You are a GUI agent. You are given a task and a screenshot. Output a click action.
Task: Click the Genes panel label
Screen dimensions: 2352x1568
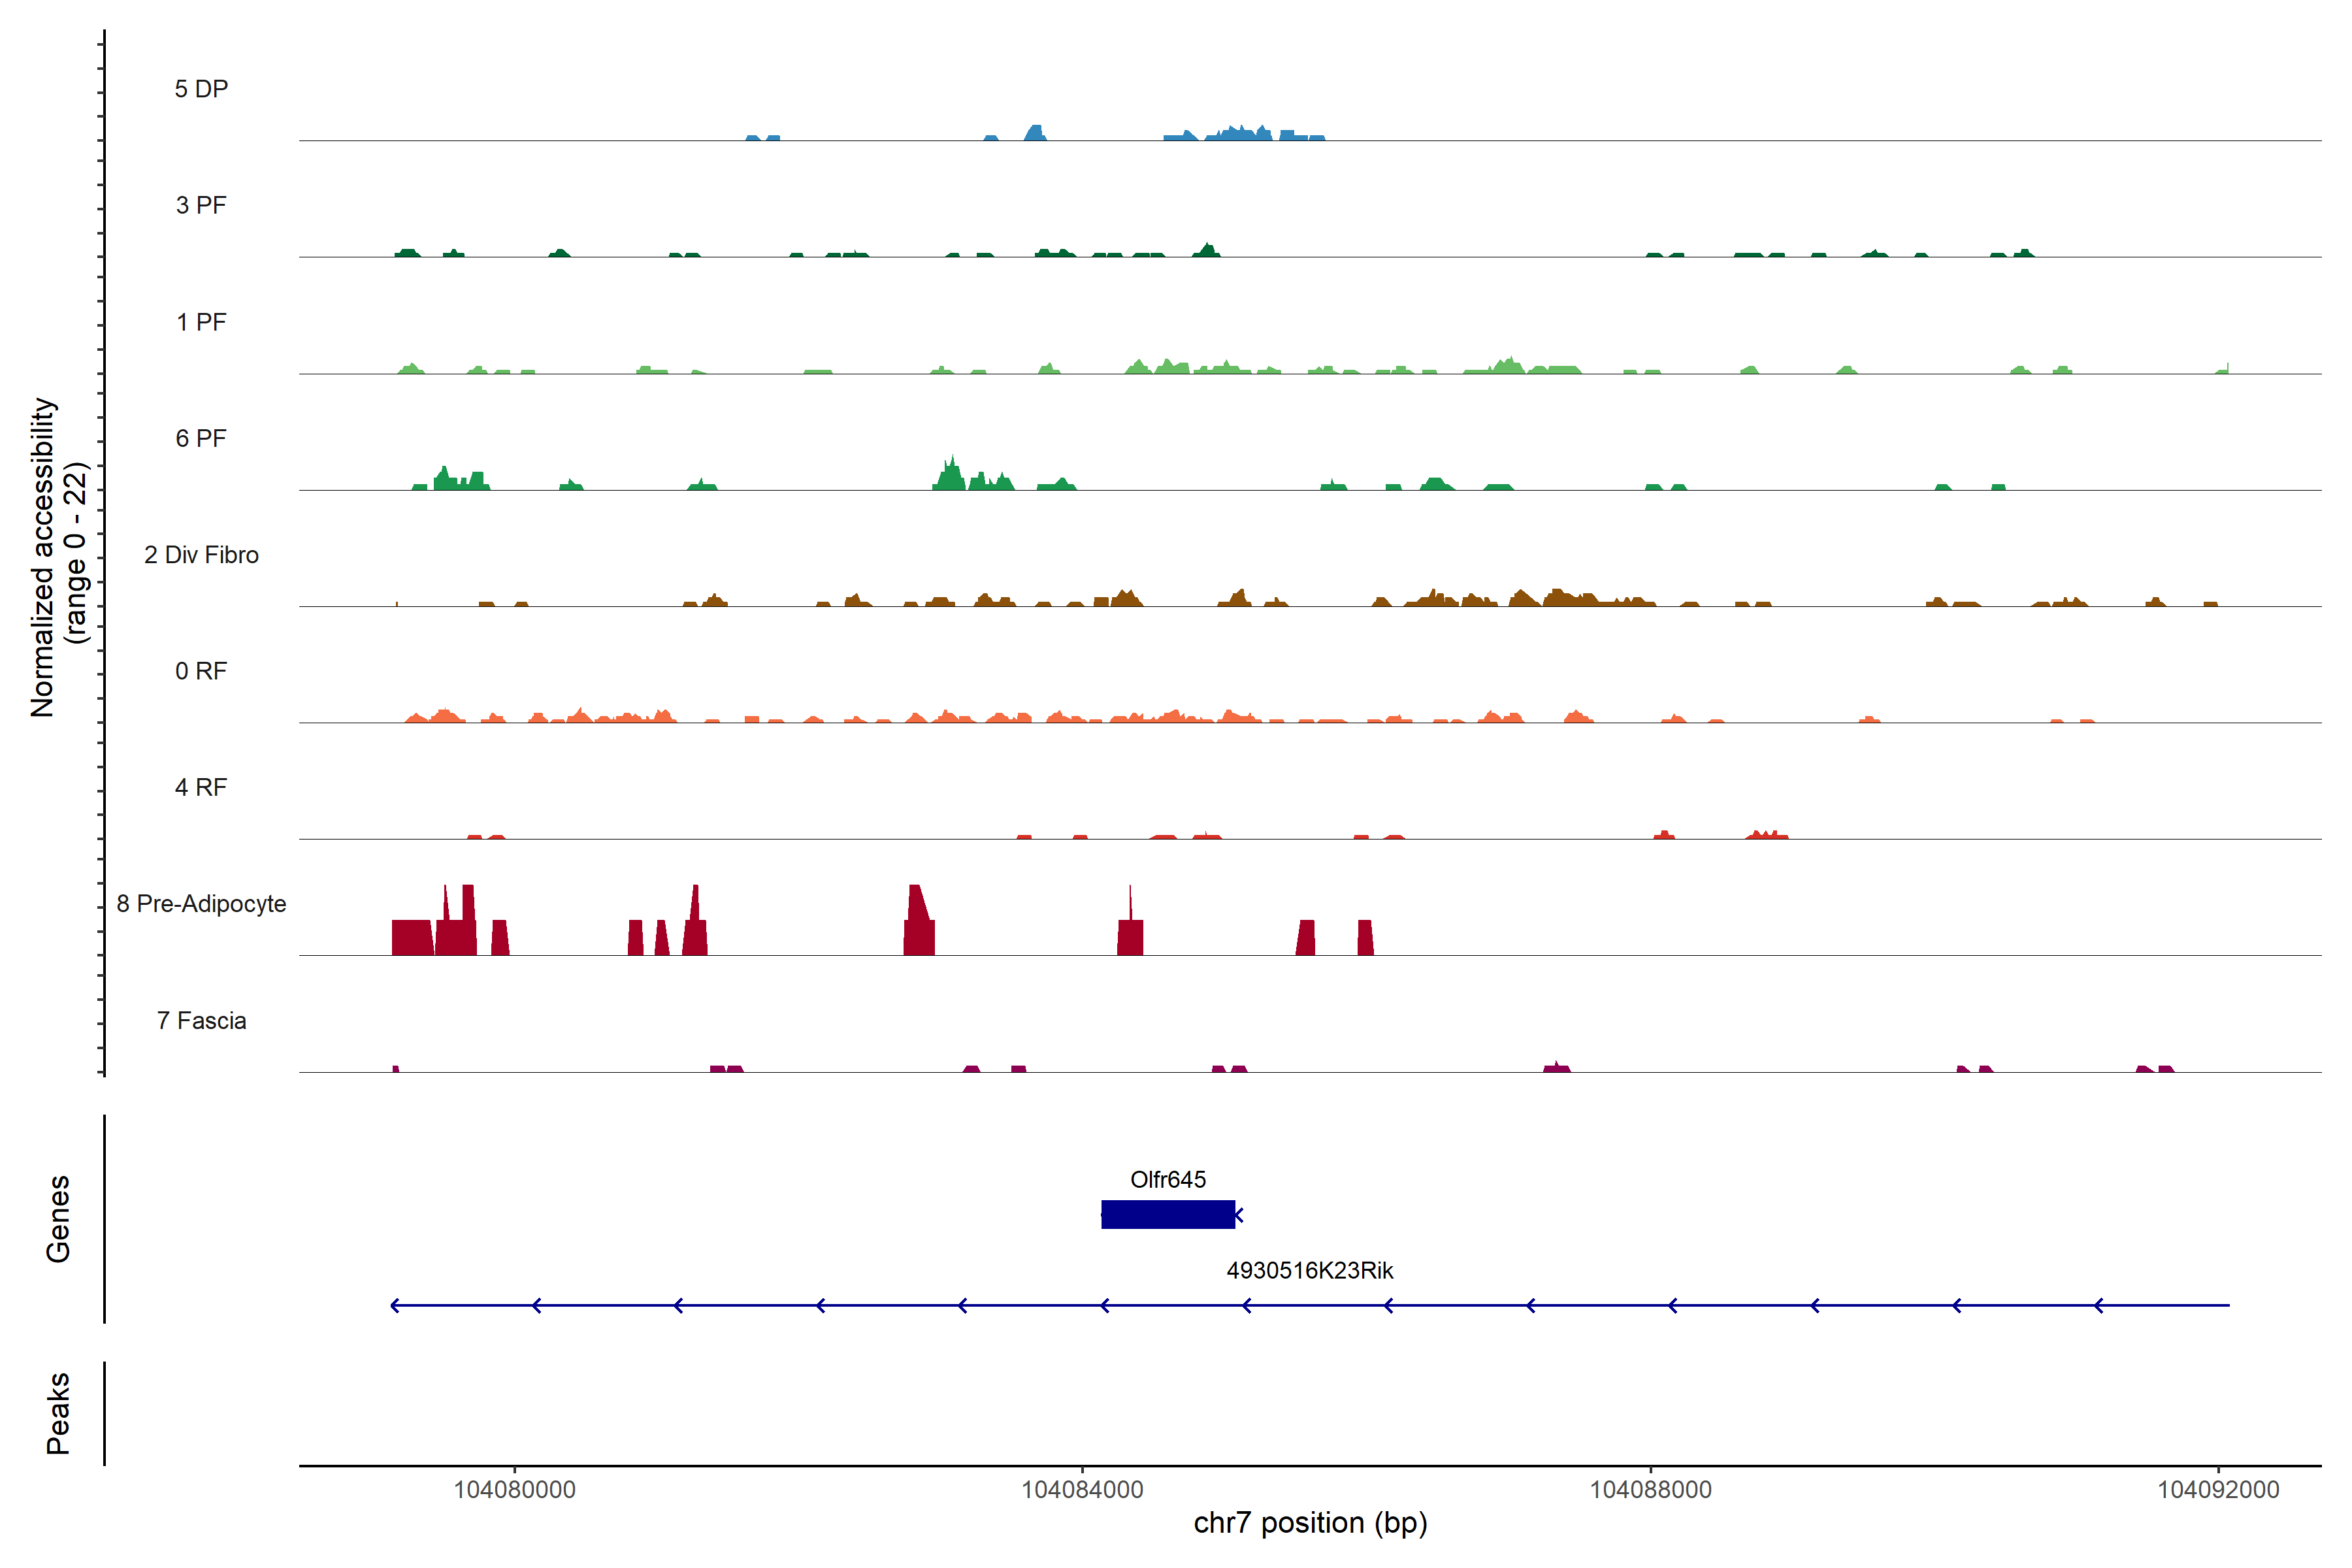(x=58, y=1218)
